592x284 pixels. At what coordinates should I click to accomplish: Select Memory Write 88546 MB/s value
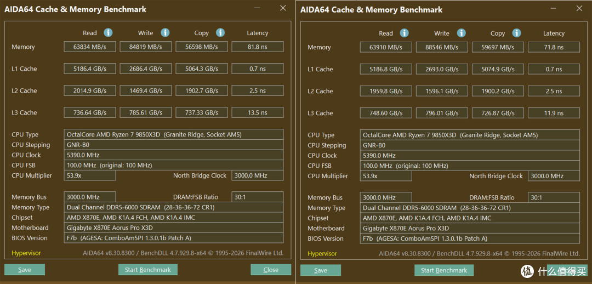coord(442,47)
